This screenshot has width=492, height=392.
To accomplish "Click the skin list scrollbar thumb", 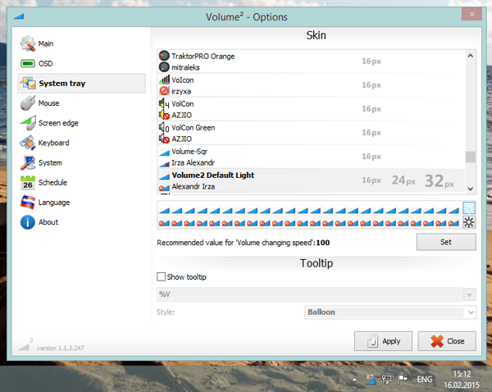I will tap(470, 157).
